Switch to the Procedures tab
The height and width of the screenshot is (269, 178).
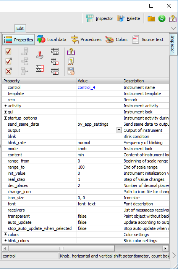tap(86, 39)
